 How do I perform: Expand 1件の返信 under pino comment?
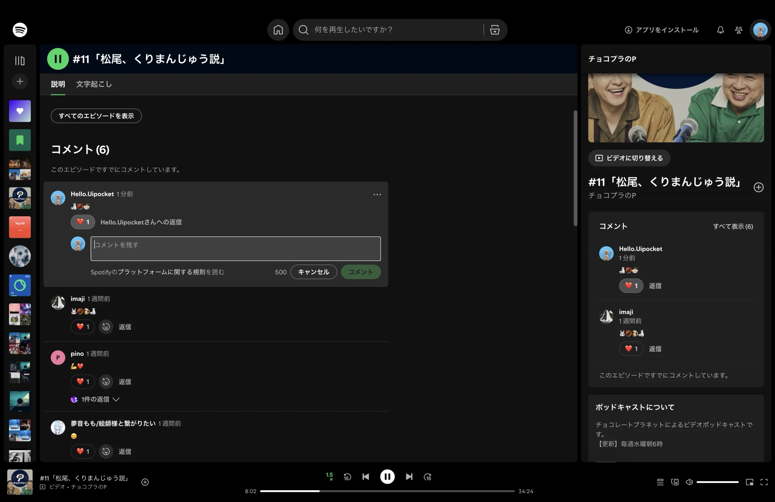(95, 399)
